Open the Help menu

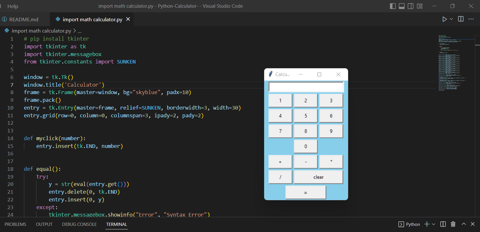(13, 6)
